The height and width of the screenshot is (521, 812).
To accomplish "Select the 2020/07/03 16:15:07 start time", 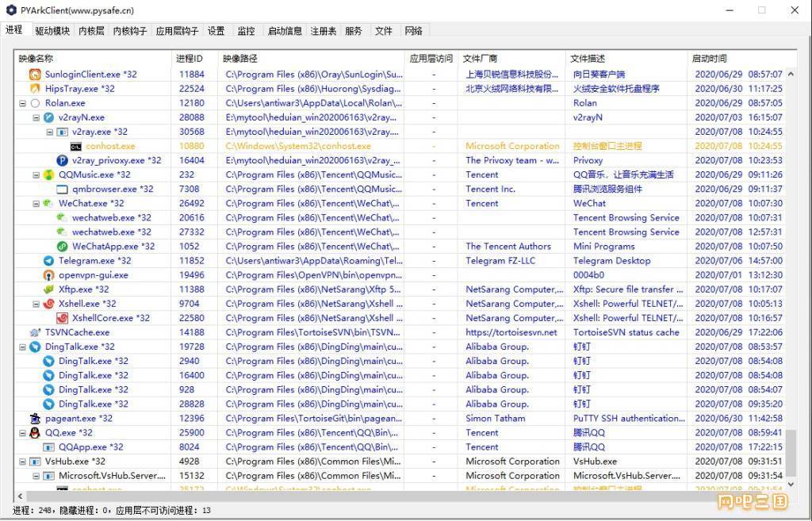I will (x=738, y=117).
